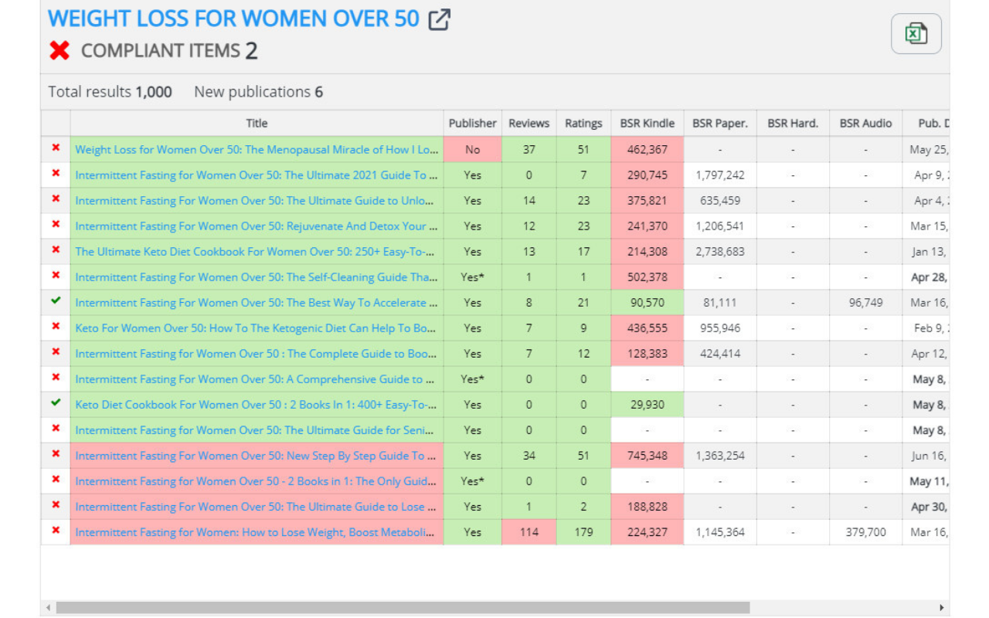Screen dimensions: 989x618
Task: Click red X on the 179 ratings row
Action: pos(56,531)
